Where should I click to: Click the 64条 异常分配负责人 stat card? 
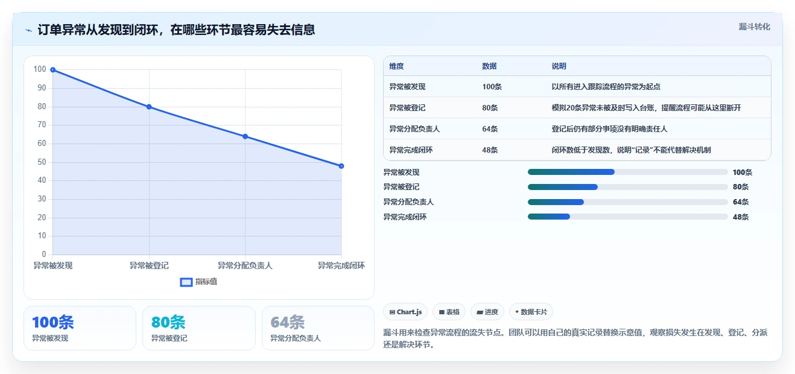pos(318,328)
